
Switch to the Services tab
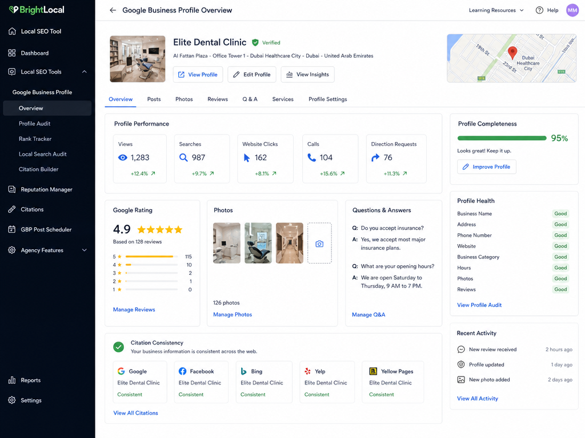click(x=283, y=99)
